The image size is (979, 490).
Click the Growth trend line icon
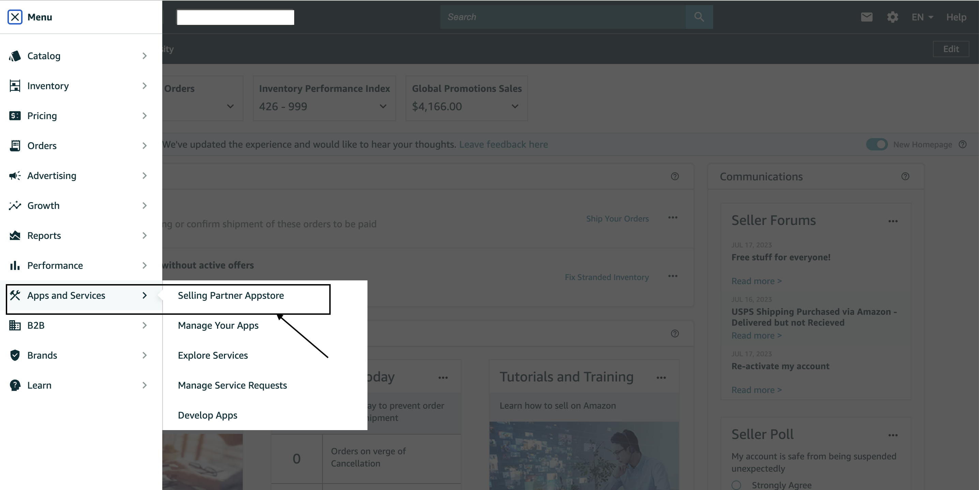pyautogui.click(x=15, y=206)
